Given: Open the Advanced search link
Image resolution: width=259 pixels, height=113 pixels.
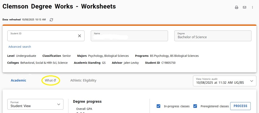Looking at the screenshot, I should (20, 47).
